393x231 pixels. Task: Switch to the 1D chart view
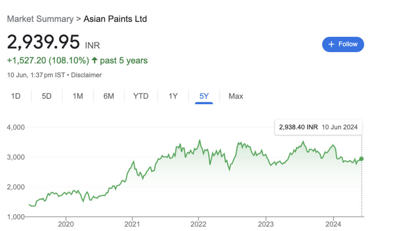[16, 96]
